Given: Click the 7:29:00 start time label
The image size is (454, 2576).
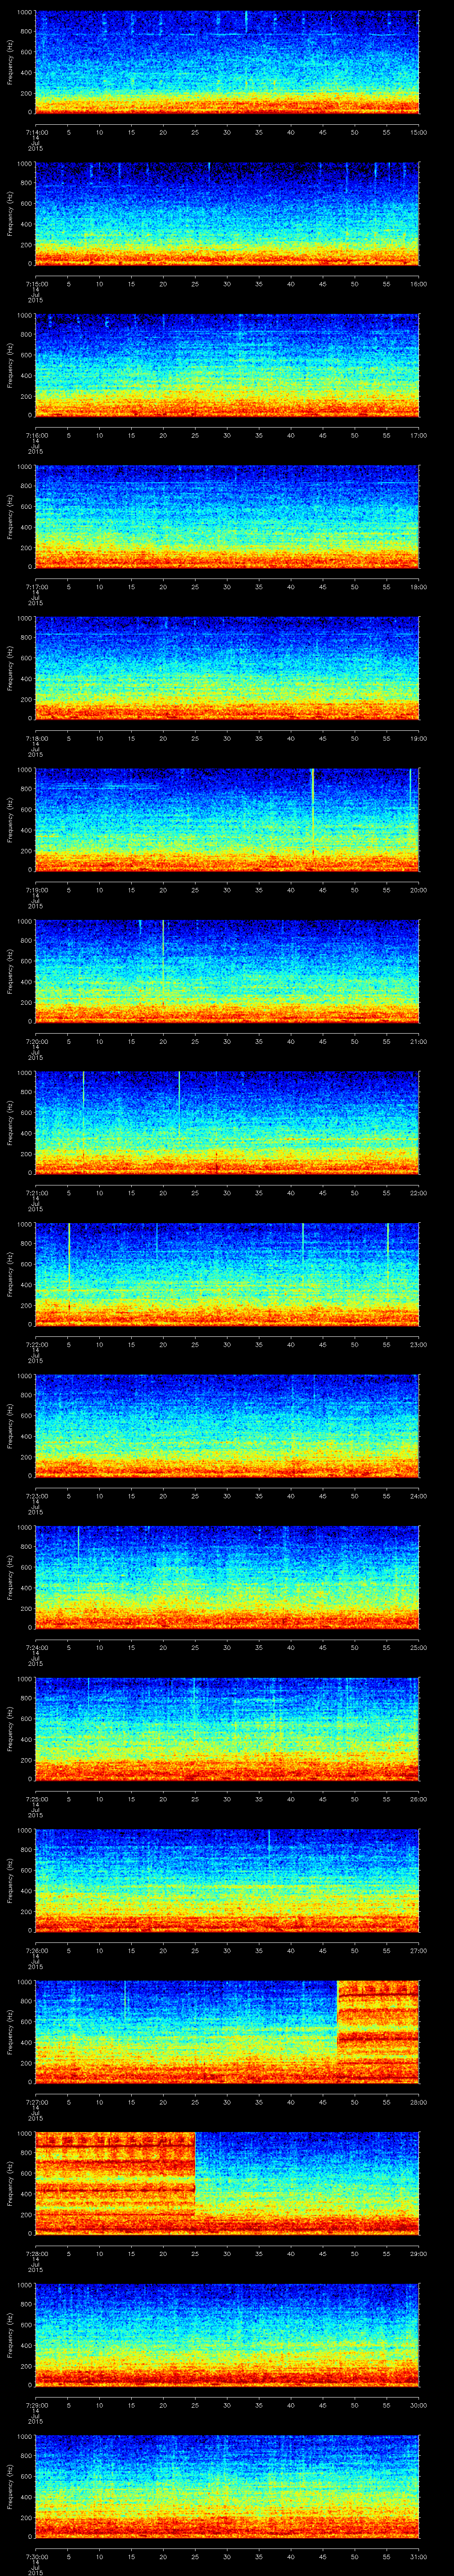Looking at the screenshot, I should coord(36,2405).
